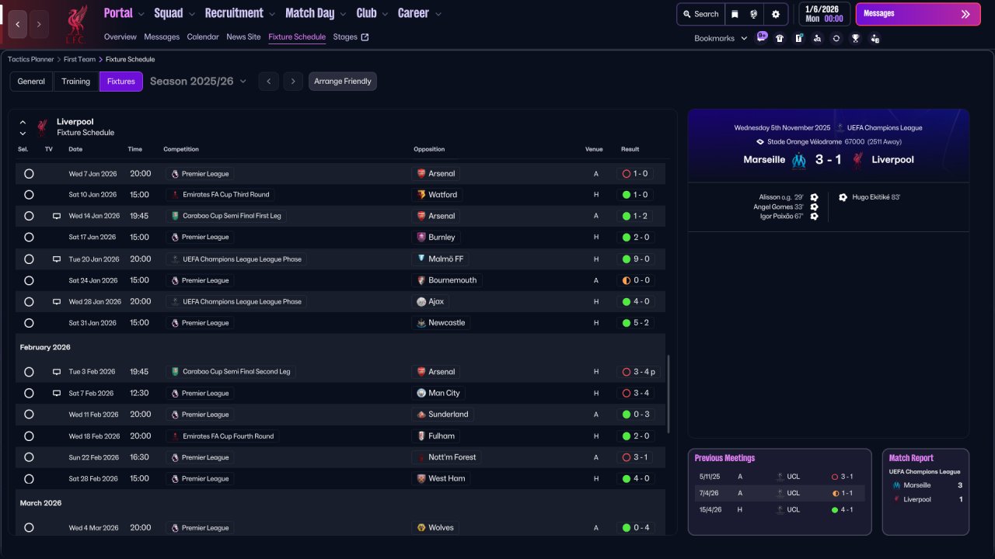
Task: Click Liverpool badge in match summary panel
Action: [x=858, y=161]
